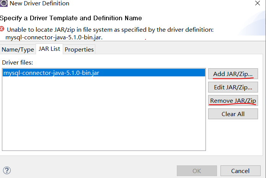266x178 pixels.
Task: Click the Add JAR/Zip... button
Action: (x=233, y=74)
